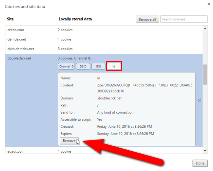Click the '3 cookies' text for dpm.demdex.net
The width and height of the screenshot is (213, 171).
(65, 49)
